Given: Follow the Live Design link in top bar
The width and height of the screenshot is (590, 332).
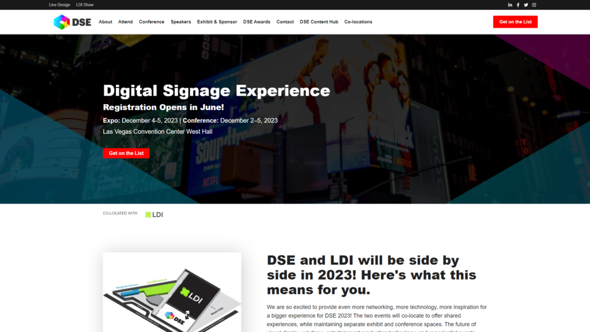Looking at the screenshot, I should click(59, 5).
